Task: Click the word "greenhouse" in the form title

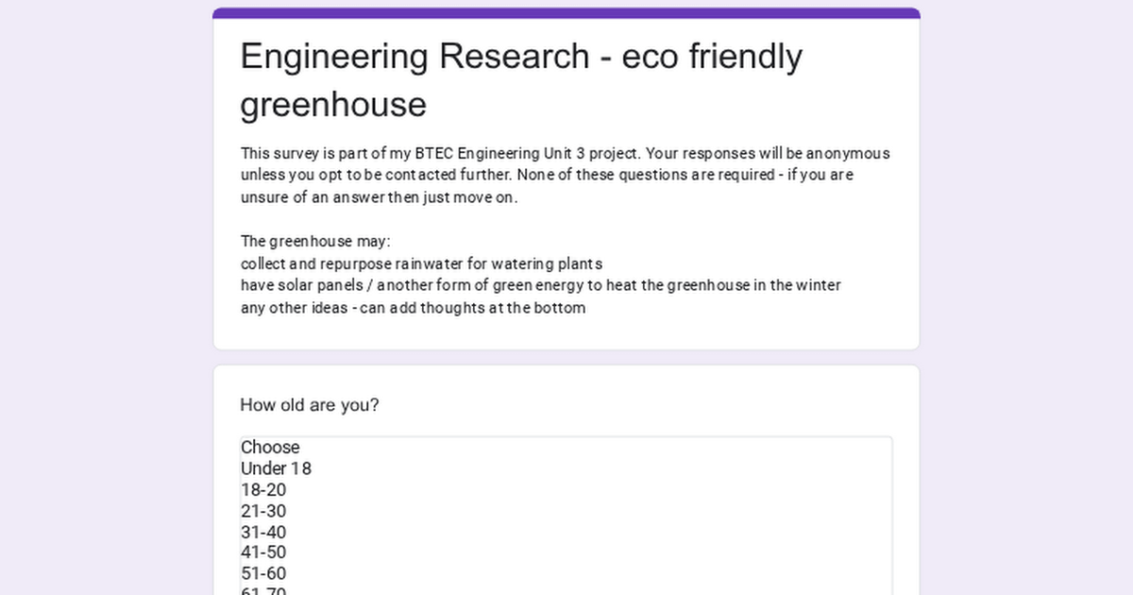Action: [332, 104]
